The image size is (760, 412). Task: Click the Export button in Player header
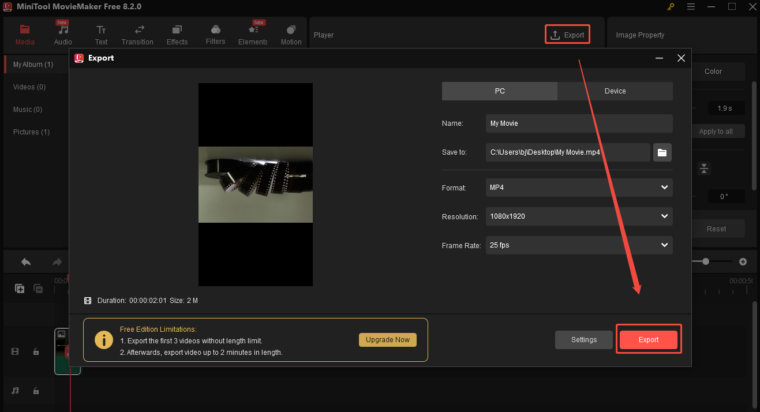567,35
